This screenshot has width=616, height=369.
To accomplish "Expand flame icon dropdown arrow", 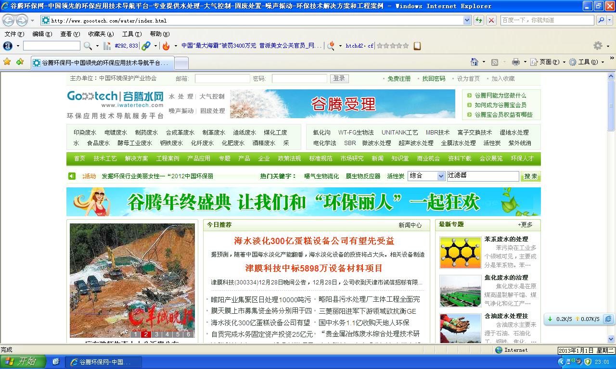I will click(x=176, y=46).
